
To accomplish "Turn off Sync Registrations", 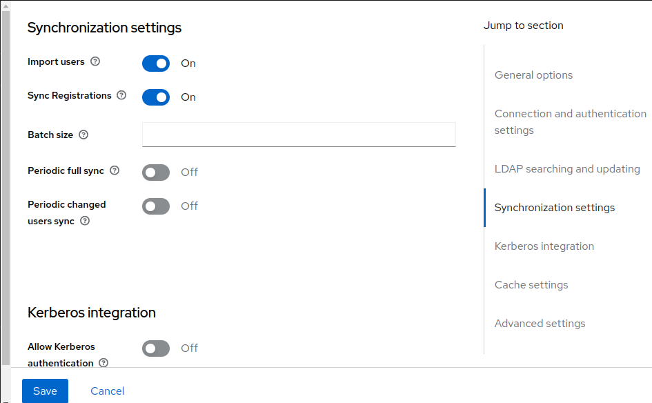I will (155, 97).
